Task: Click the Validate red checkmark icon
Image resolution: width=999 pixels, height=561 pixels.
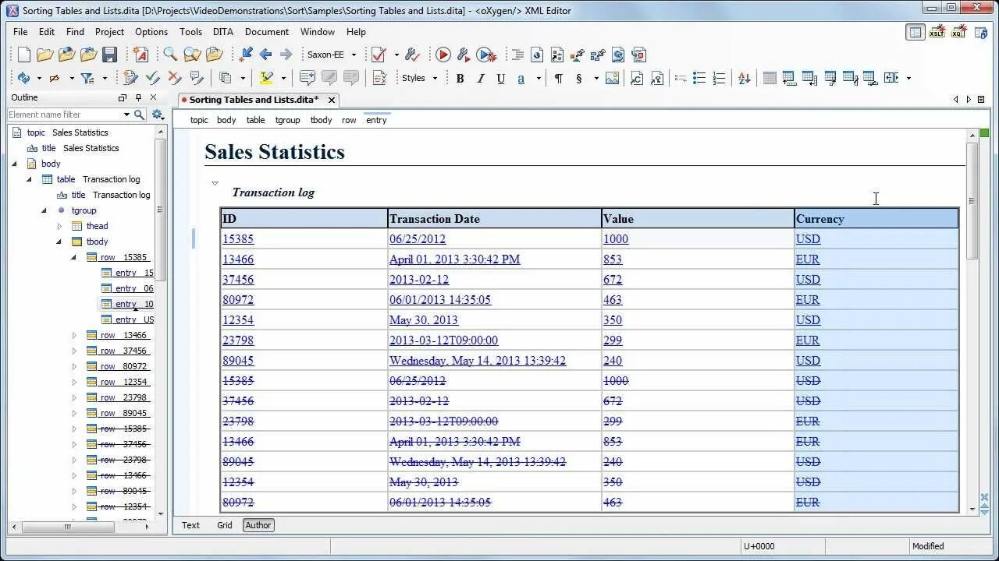Action: pos(379,55)
